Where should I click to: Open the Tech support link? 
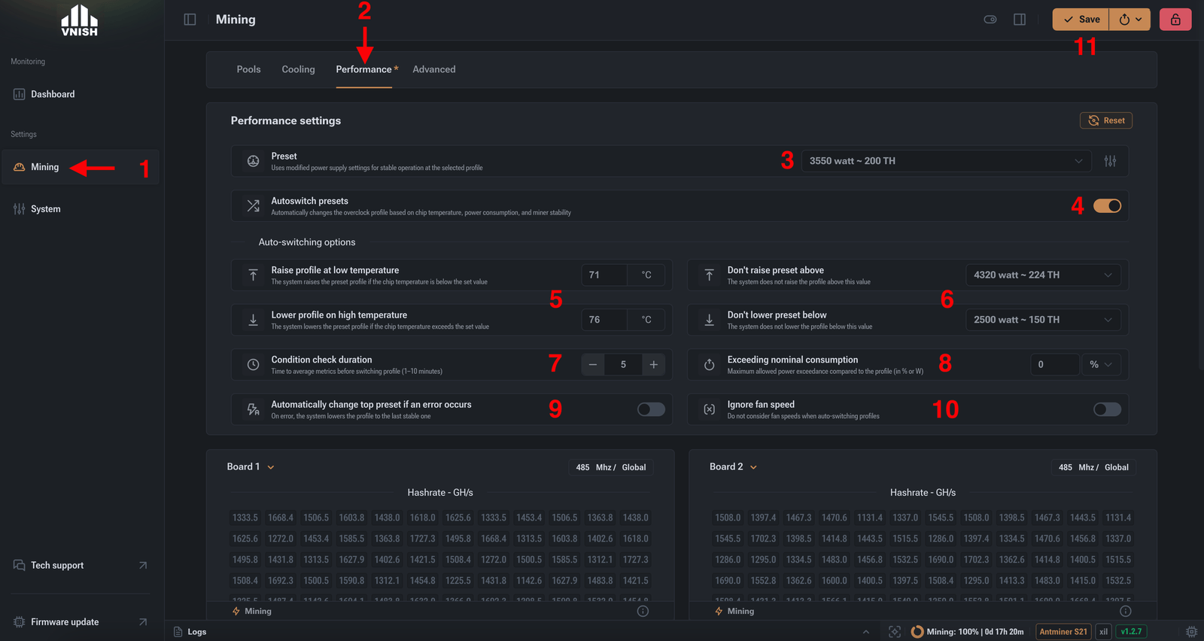(80, 565)
